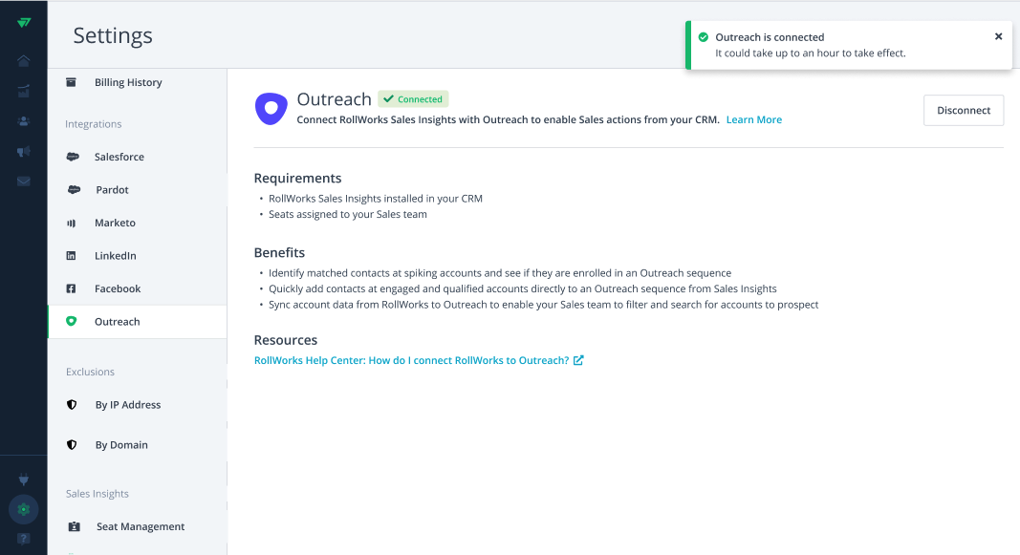
Task: Click the Sales Insights section label
Action: (97, 494)
